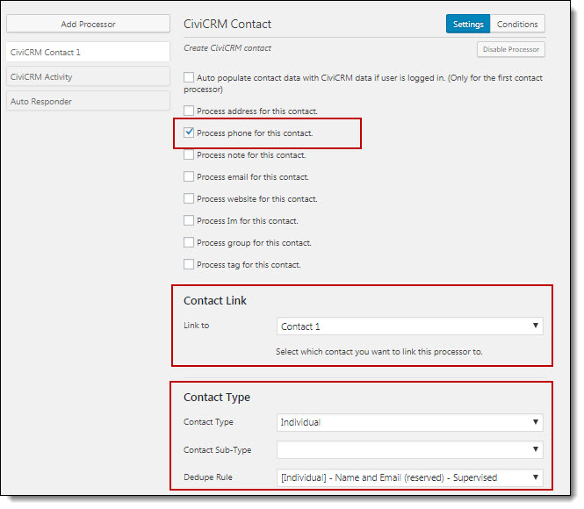Uncheck Process phone for this contact
The image size is (584, 509).
click(x=189, y=133)
